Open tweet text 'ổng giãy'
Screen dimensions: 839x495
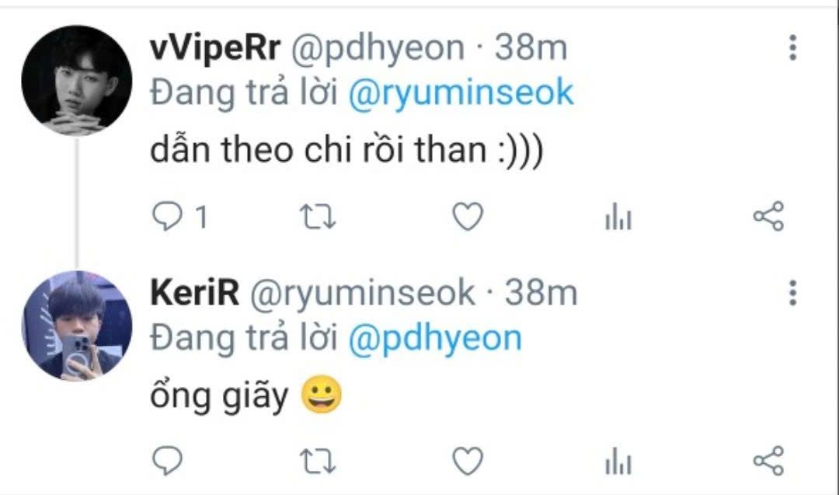pos(219,396)
